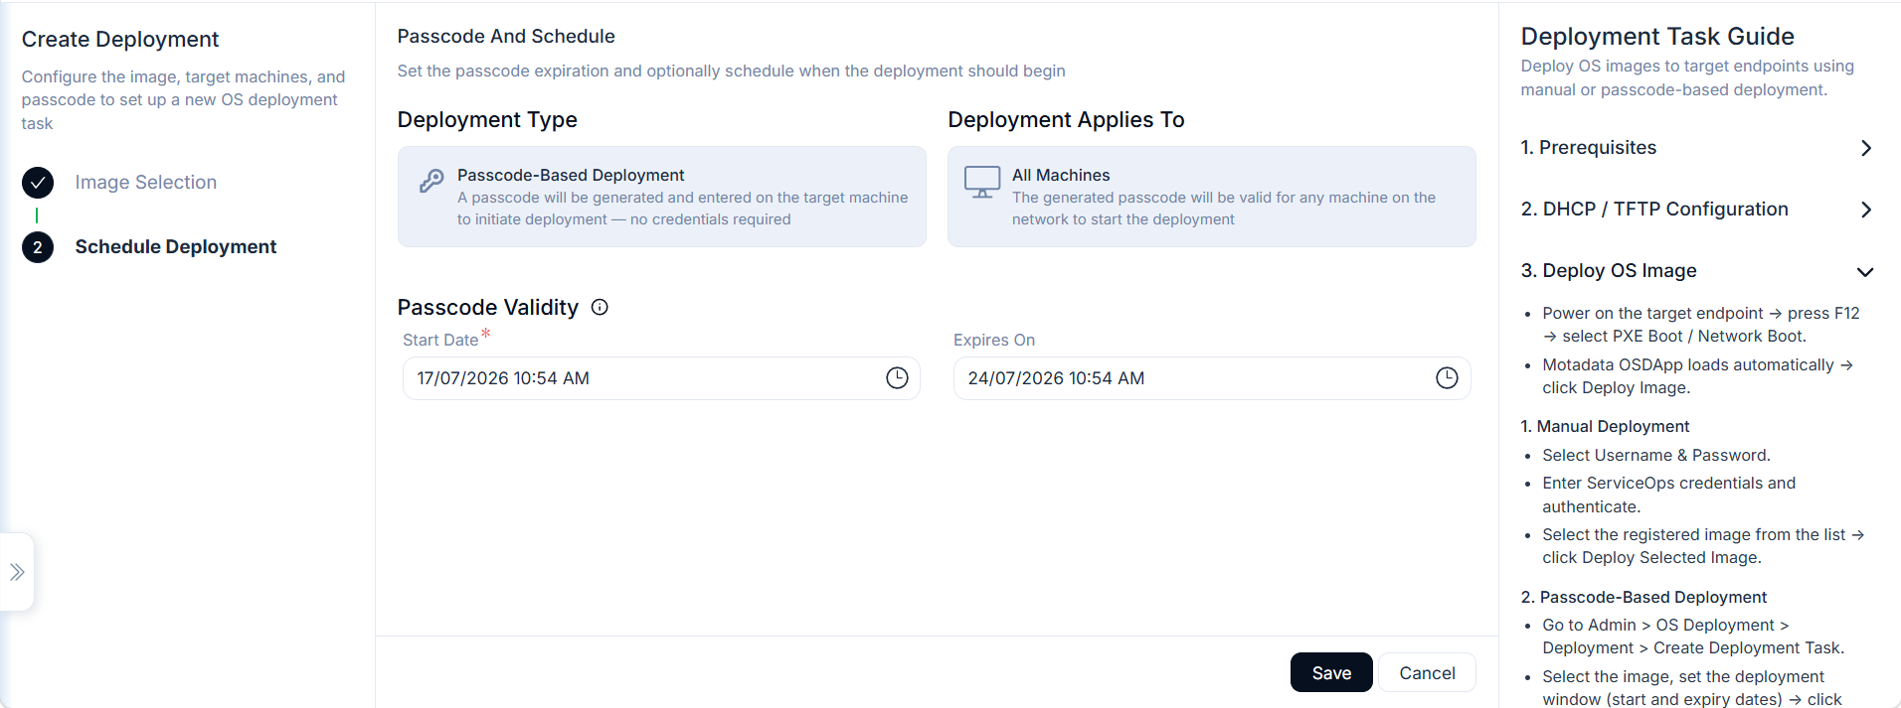
Task: Click the '1. Manual Deployment' subheading
Action: 1605,426
